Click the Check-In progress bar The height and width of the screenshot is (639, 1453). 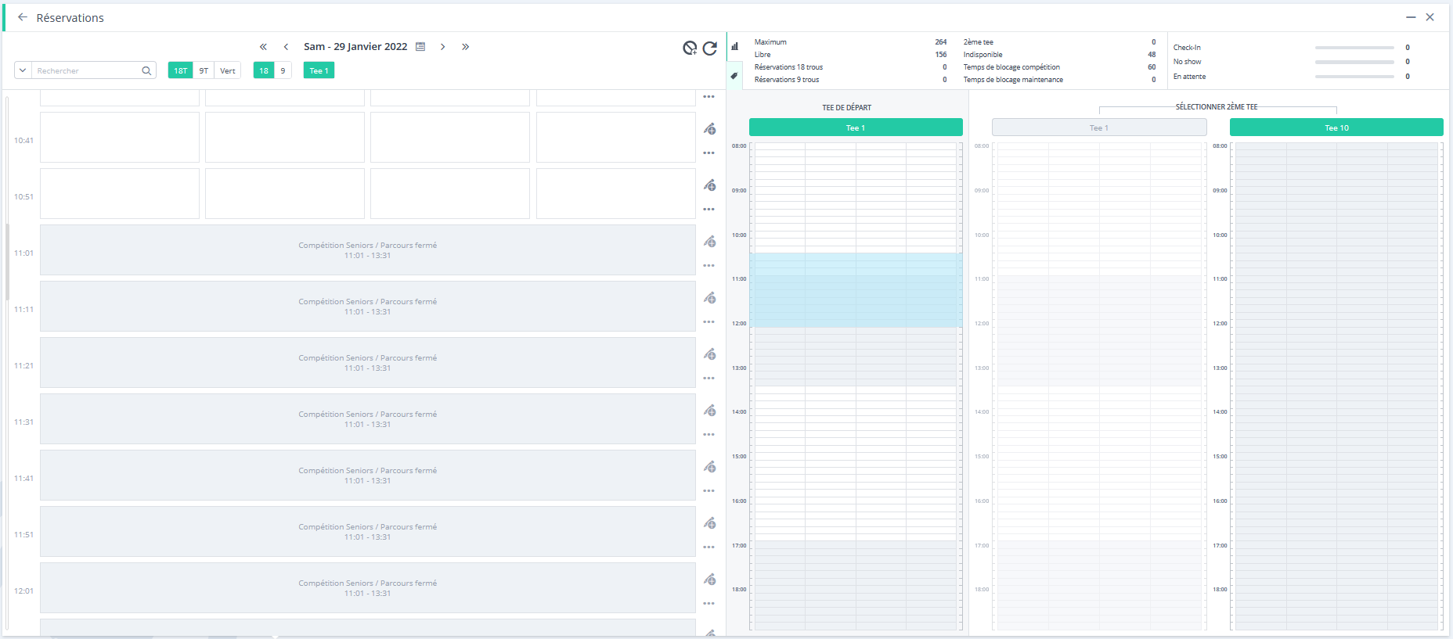click(x=1354, y=48)
